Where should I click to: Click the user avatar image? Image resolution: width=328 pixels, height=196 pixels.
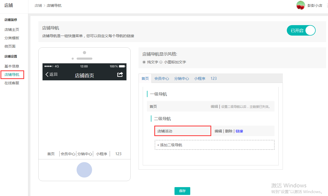(300, 5)
